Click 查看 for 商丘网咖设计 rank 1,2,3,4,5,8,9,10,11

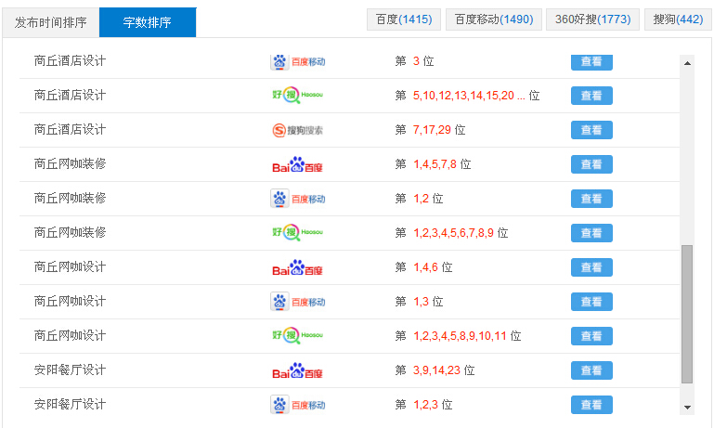pyautogui.click(x=591, y=336)
